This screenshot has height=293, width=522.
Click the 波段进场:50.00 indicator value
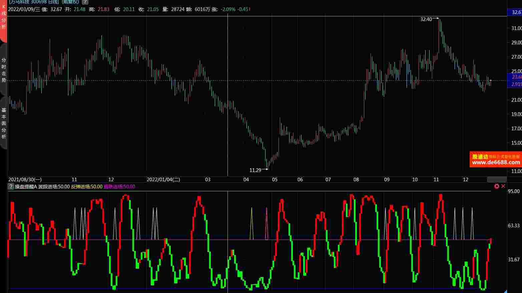(x=54, y=187)
